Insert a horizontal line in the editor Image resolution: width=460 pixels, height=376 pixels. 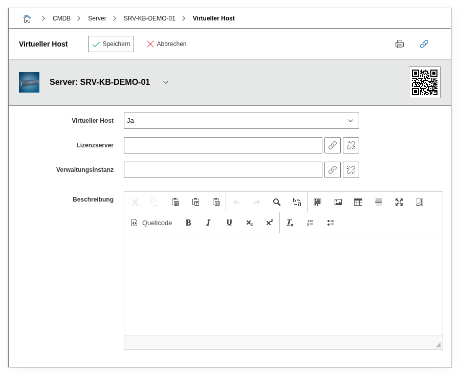coord(378,202)
